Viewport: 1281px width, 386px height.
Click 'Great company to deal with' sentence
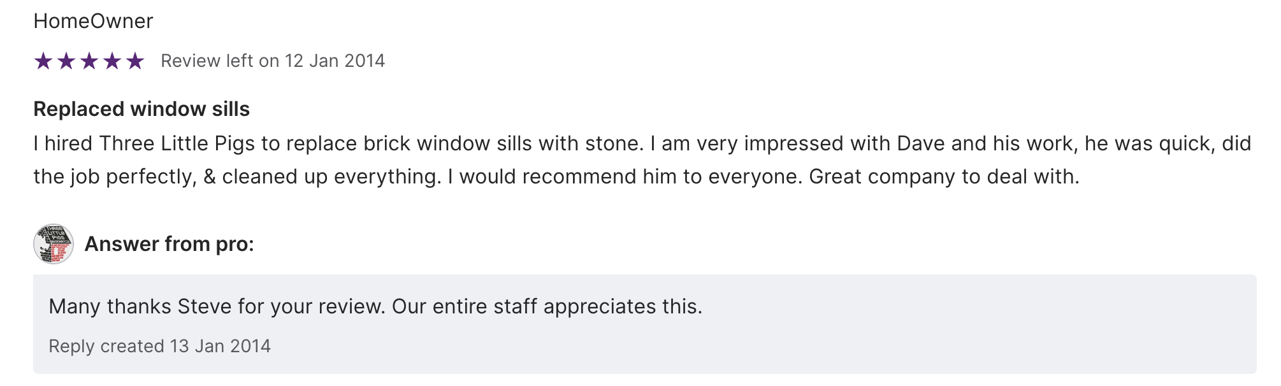pos(943,176)
